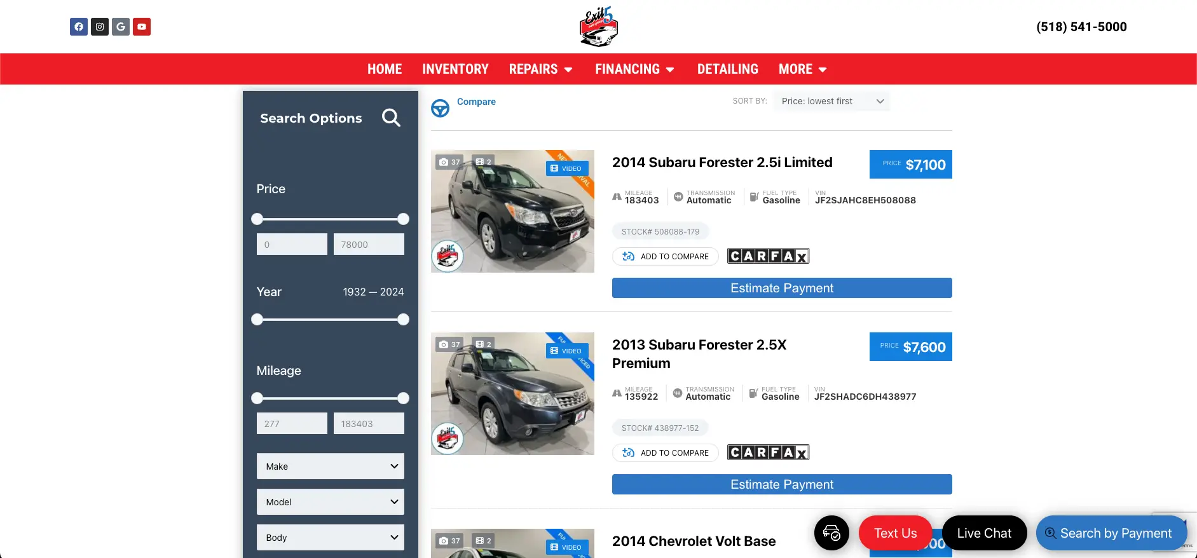
Task: Click the Search by Payment button
Action: coord(1112,533)
